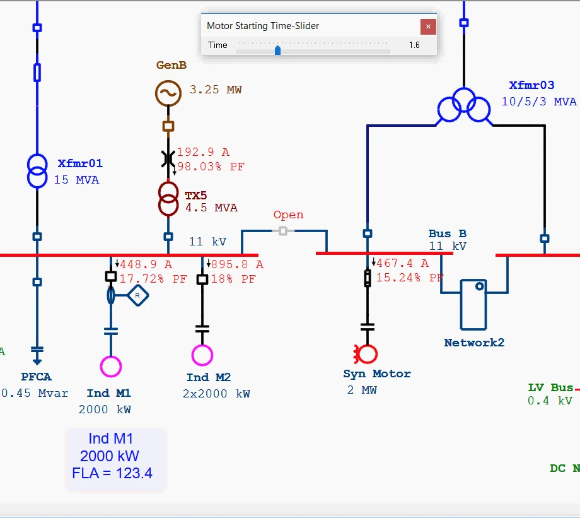This screenshot has width=580, height=518.
Task: Select the "TX5" label
Action: 195,195
